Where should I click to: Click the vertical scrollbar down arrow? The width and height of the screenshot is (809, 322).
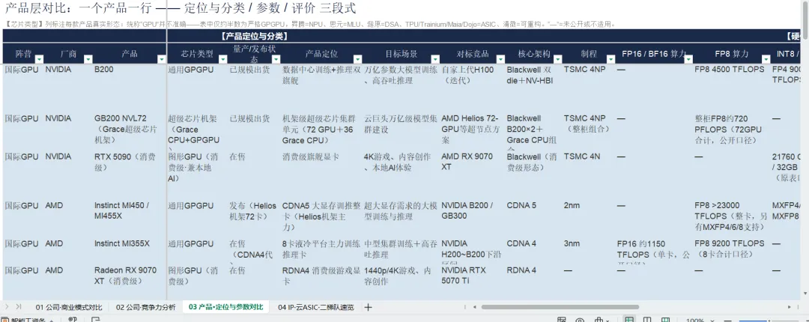click(805, 294)
